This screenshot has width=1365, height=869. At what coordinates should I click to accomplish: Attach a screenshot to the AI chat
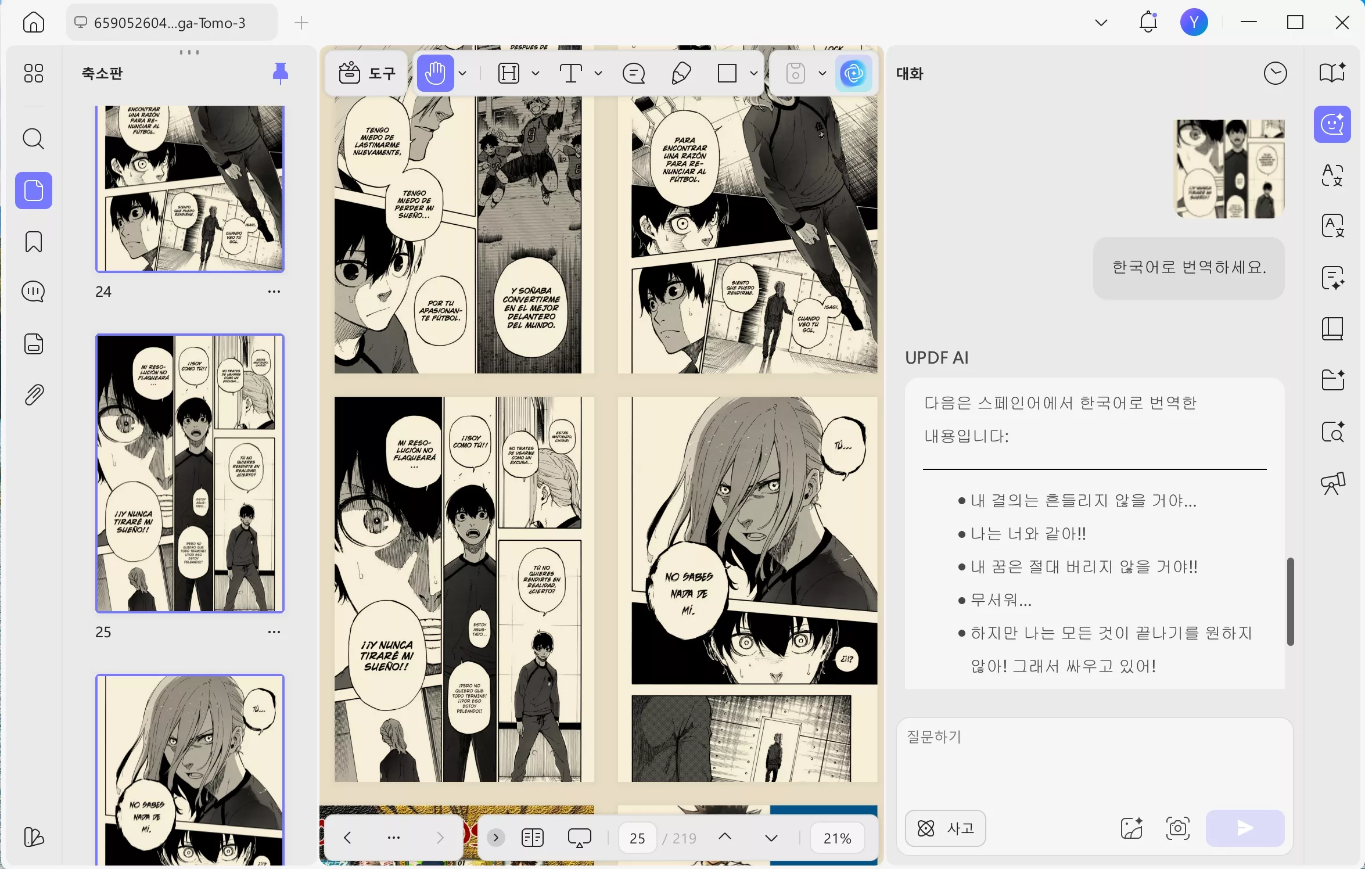tap(1178, 828)
